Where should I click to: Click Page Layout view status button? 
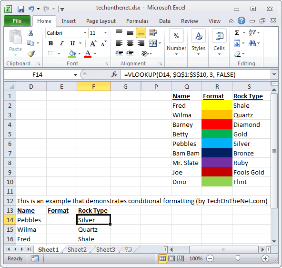coord(171,258)
